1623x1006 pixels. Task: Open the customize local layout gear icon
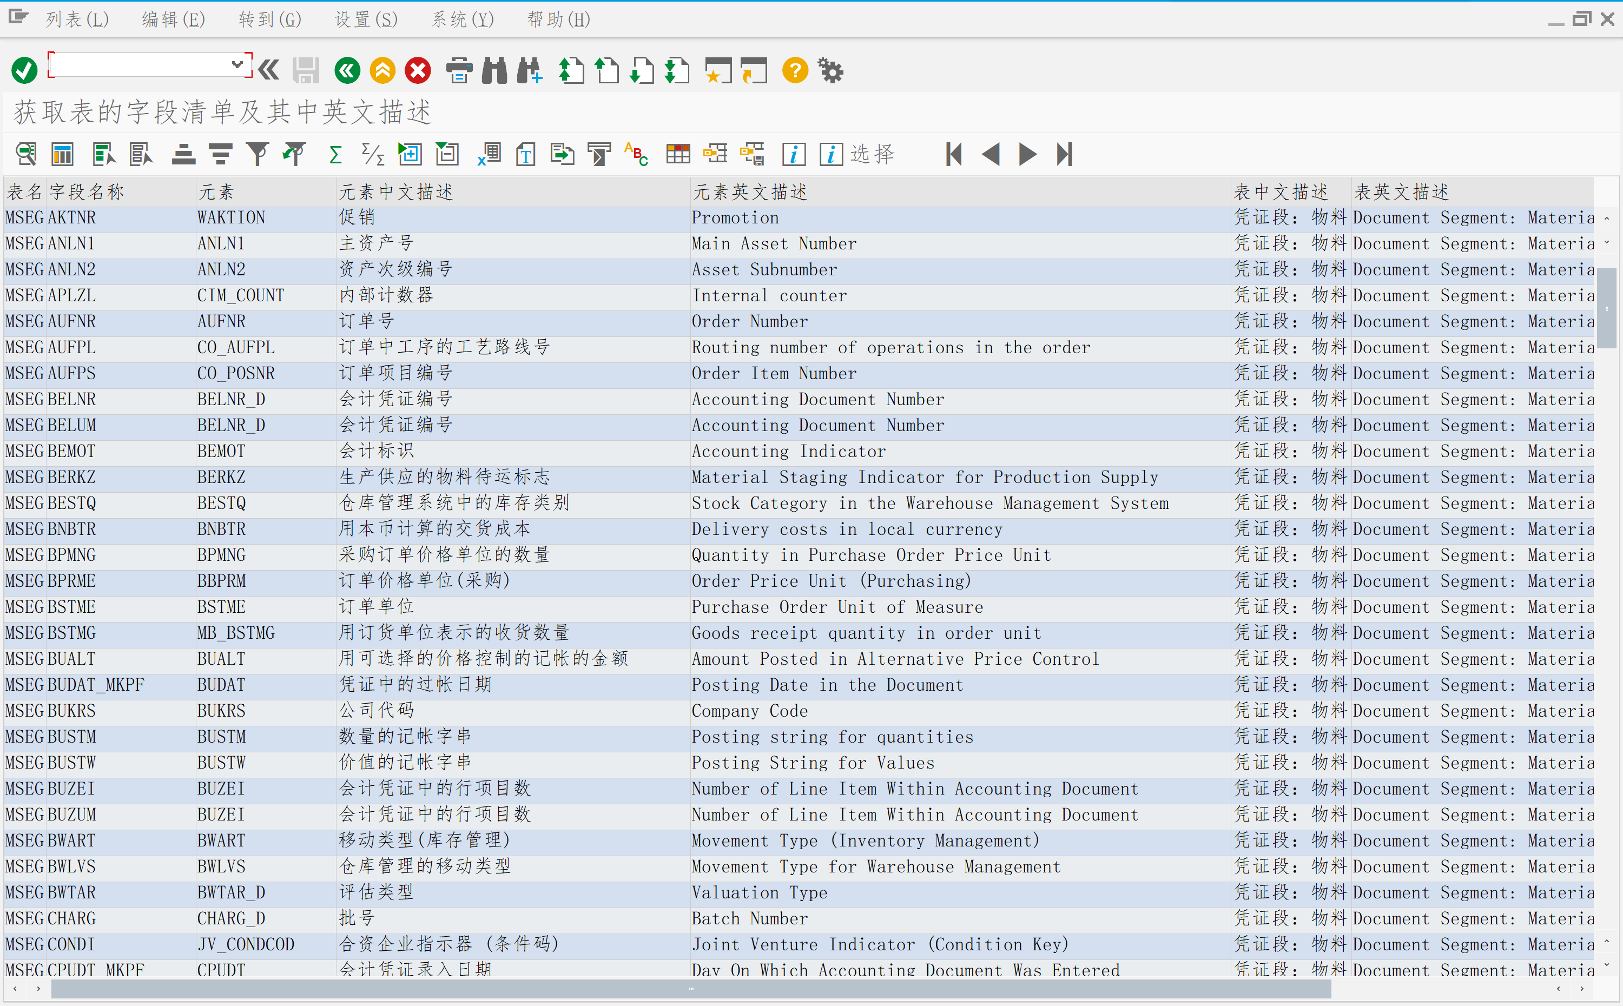831,70
